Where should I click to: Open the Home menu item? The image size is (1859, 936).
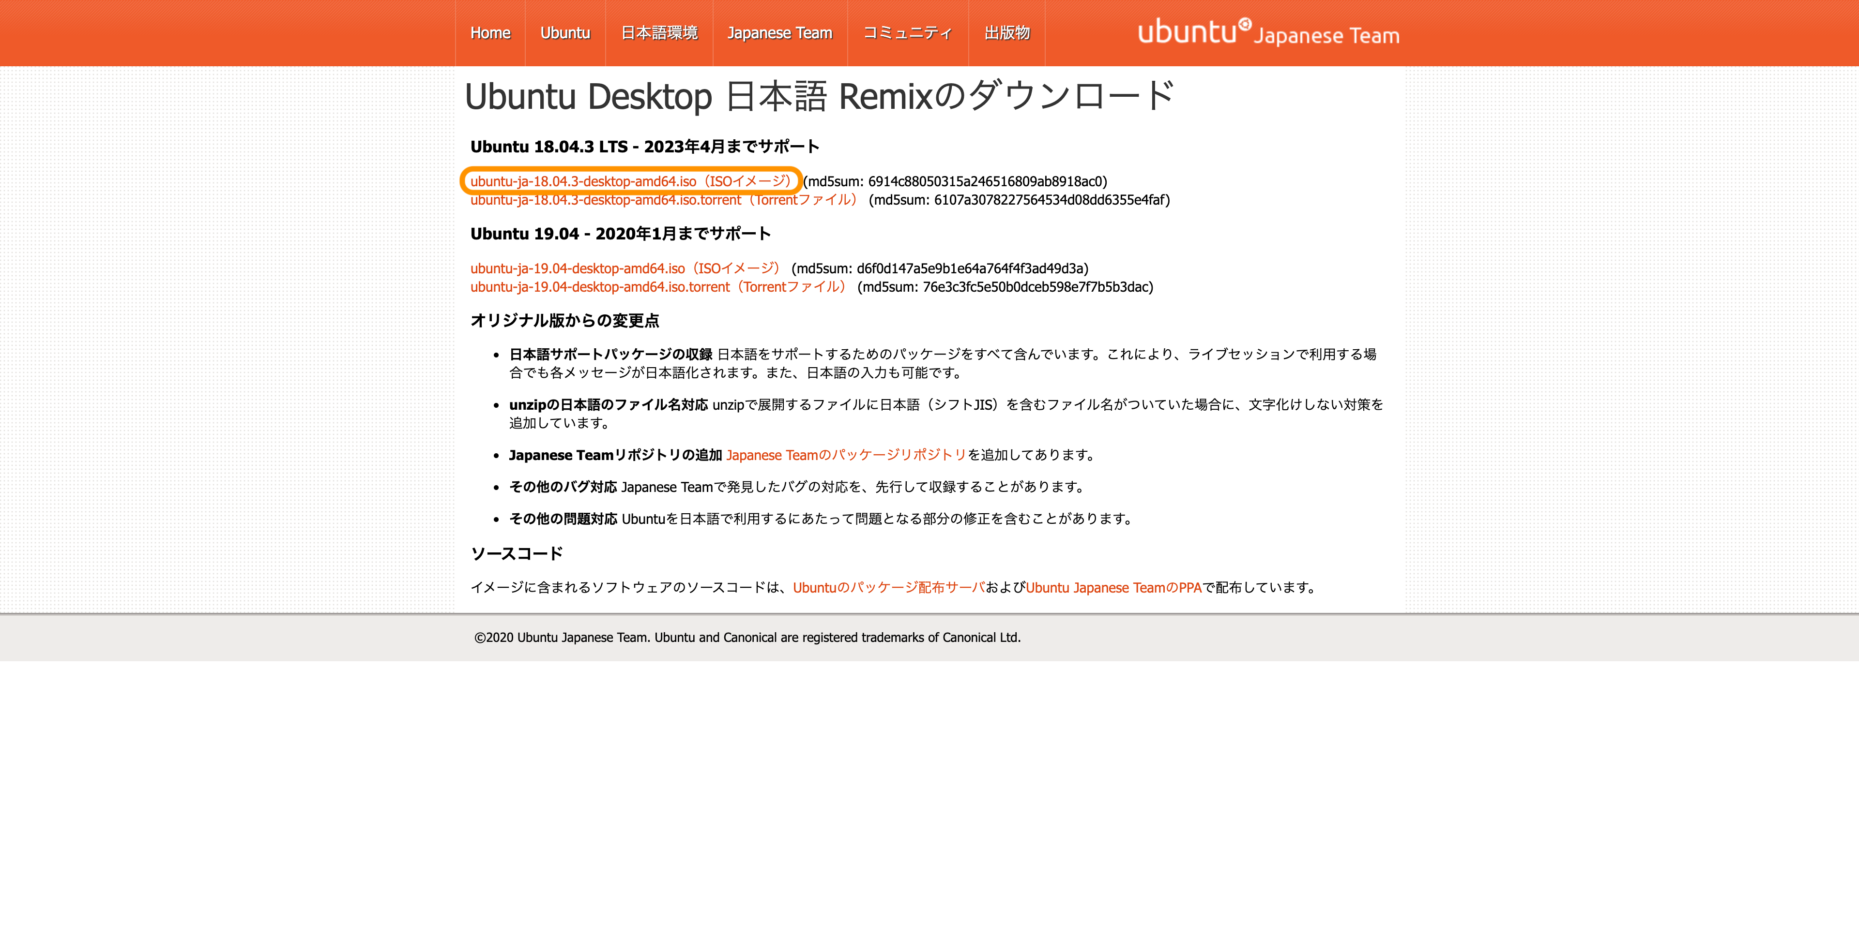pyautogui.click(x=490, y=33)
